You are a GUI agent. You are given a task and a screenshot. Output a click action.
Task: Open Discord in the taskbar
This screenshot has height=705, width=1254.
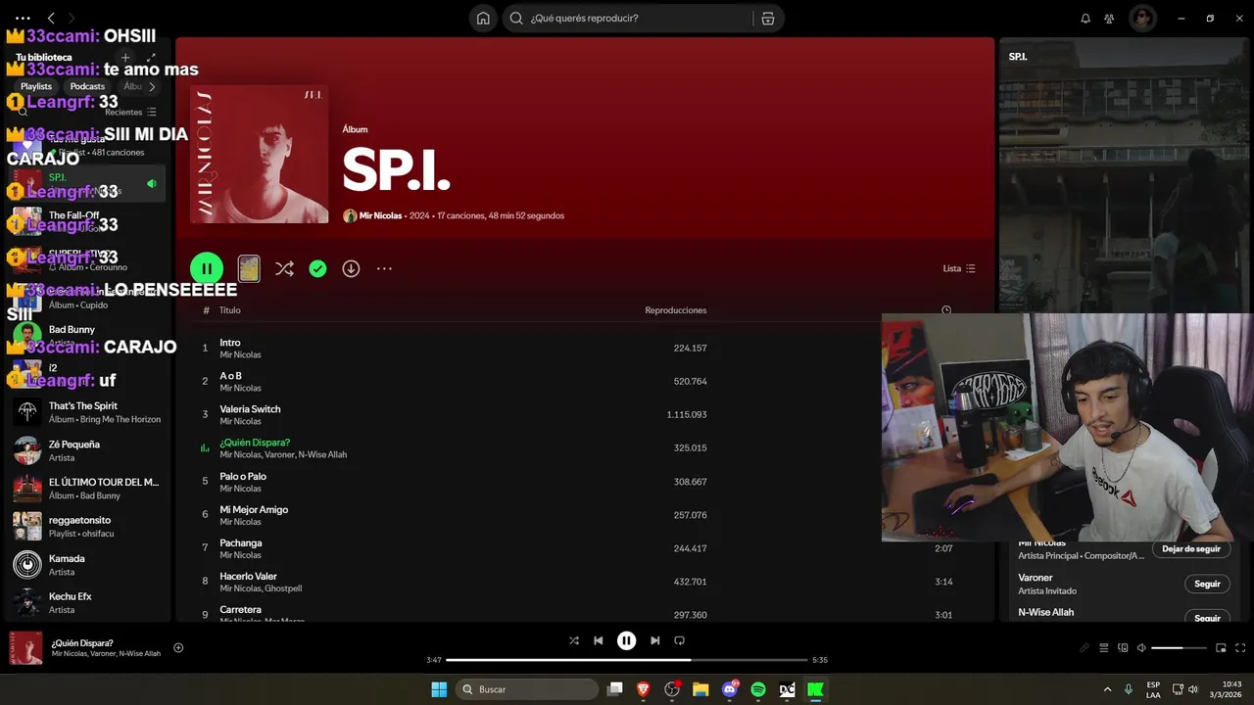click(x=730, y=689)
